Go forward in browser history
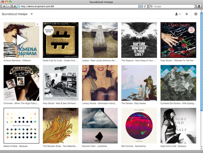 pyautogui.click(x=9, y=6)
